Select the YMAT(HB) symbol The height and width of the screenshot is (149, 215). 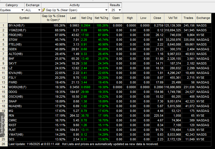[x=16, y=135]
